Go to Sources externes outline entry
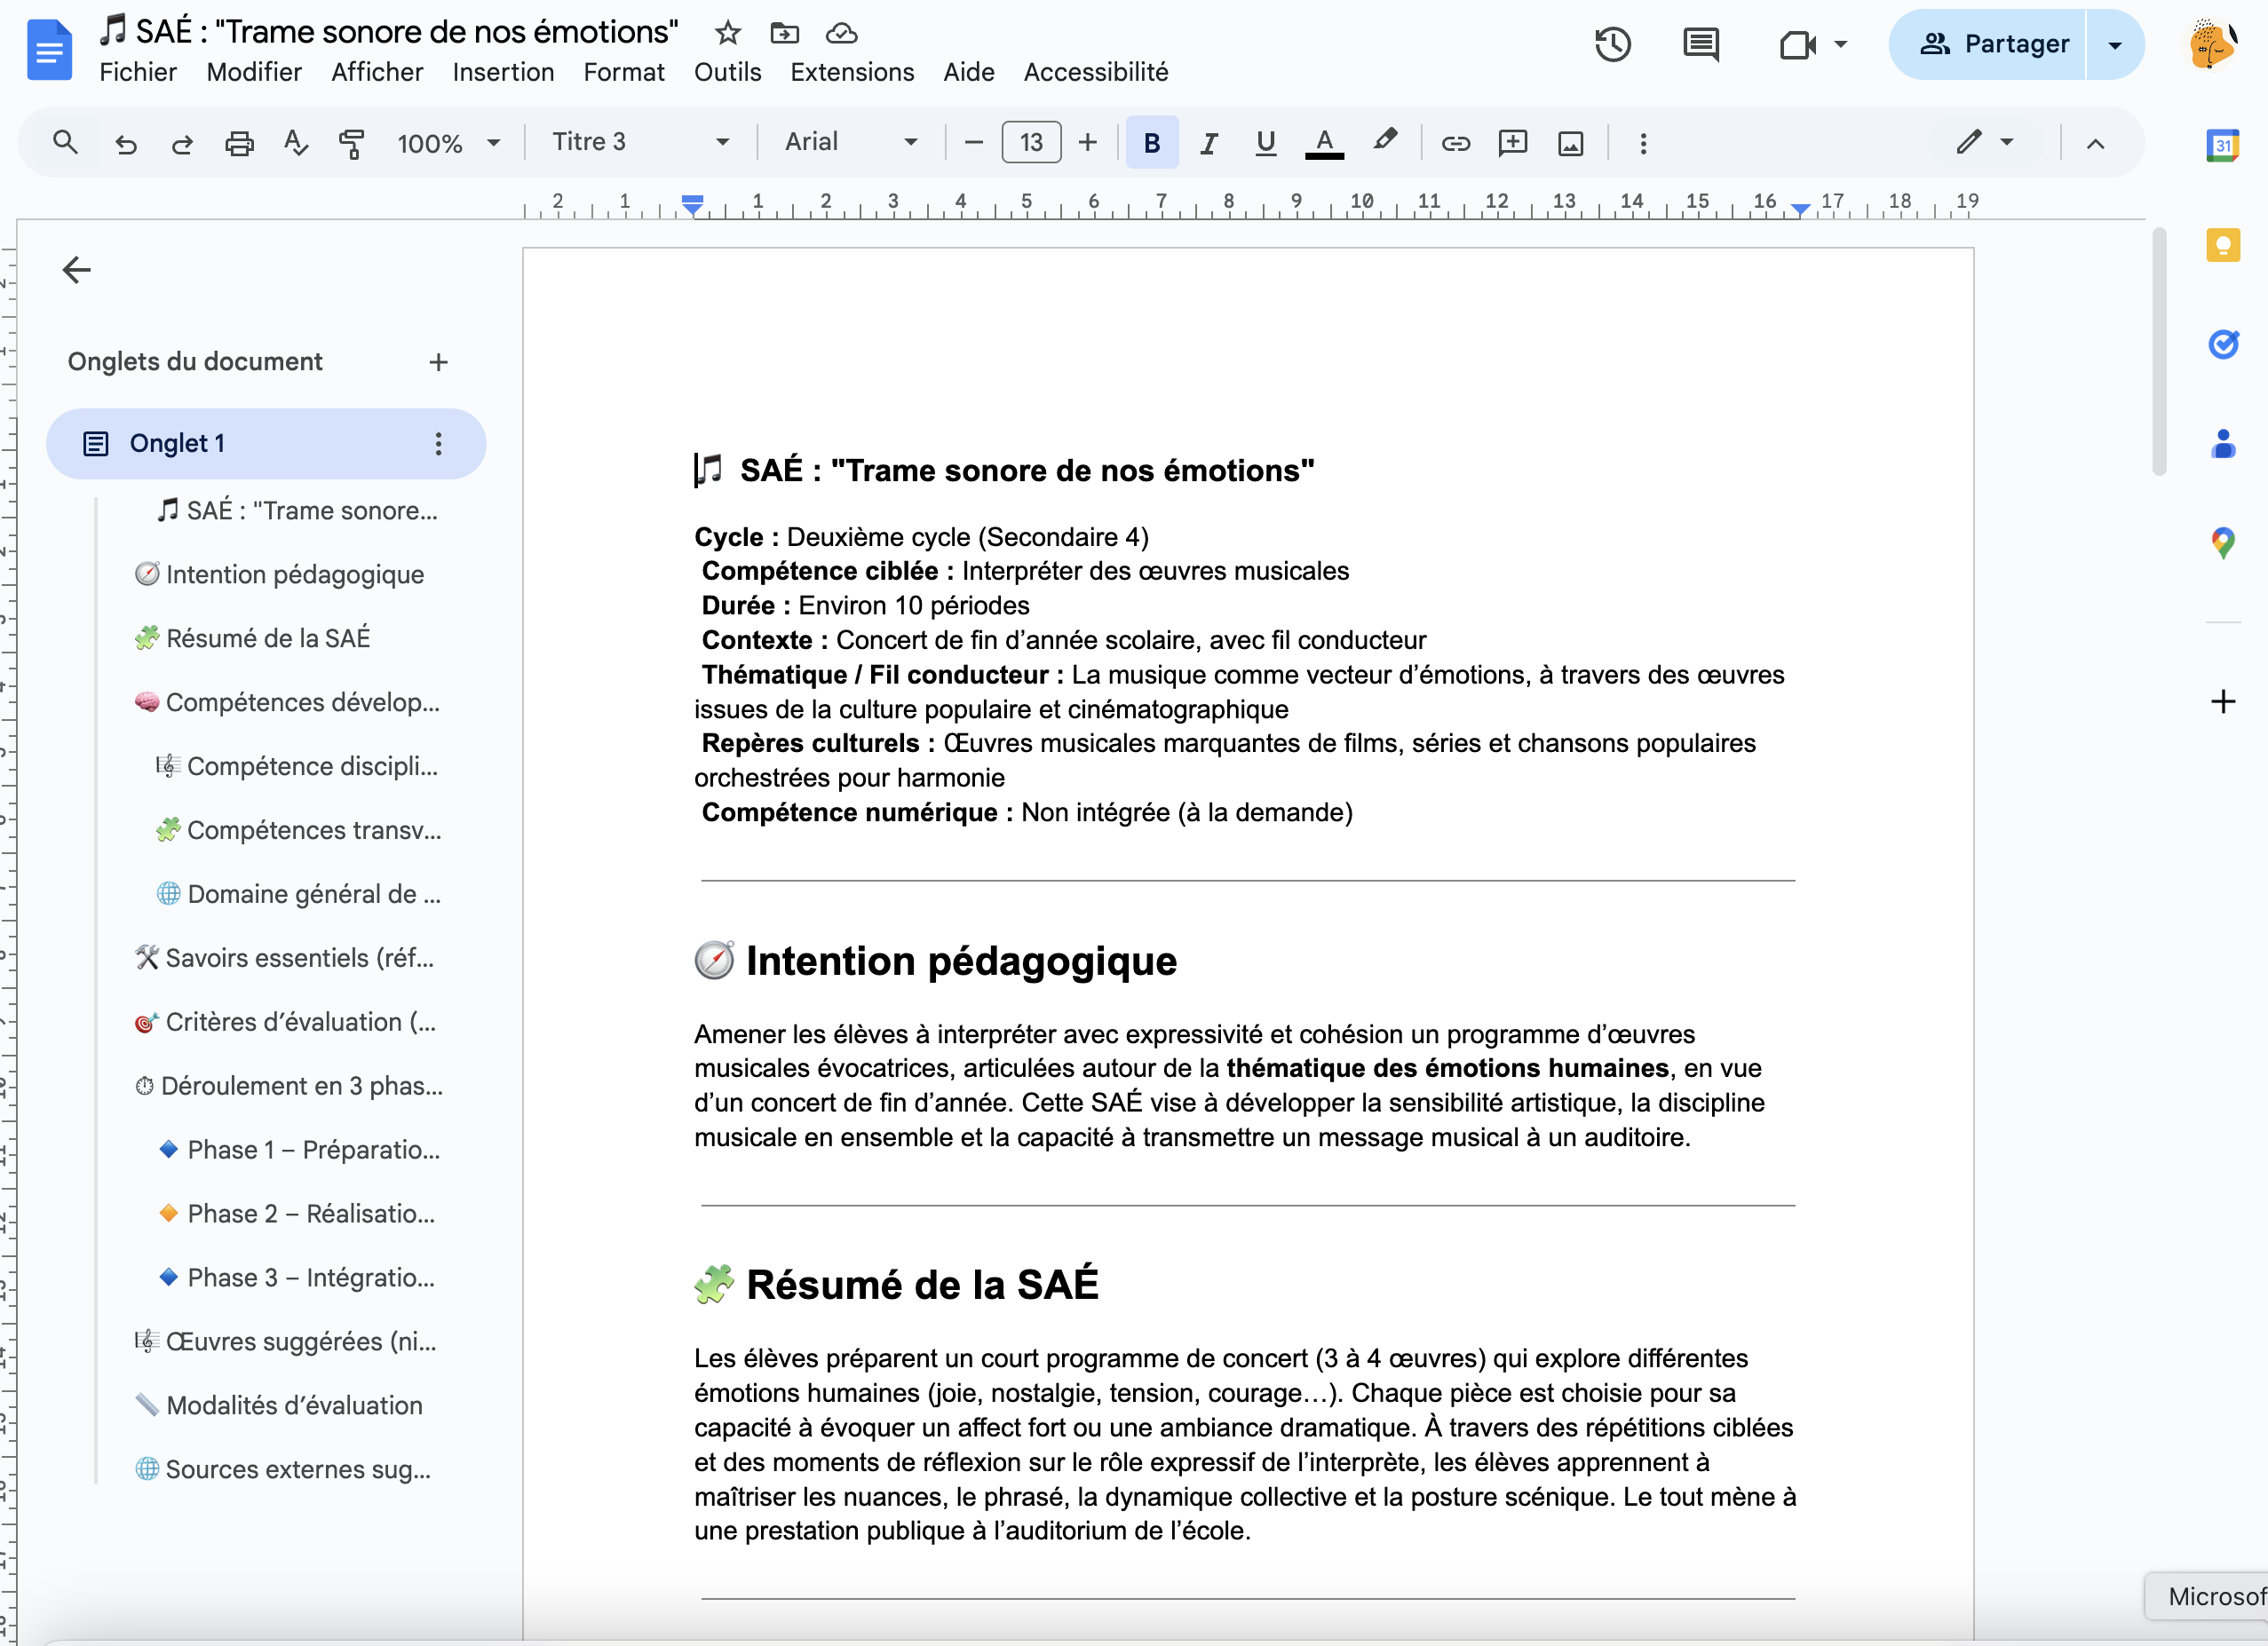The width and height of the screenshot is (2268, 1646). click(x=283, y=1469)
